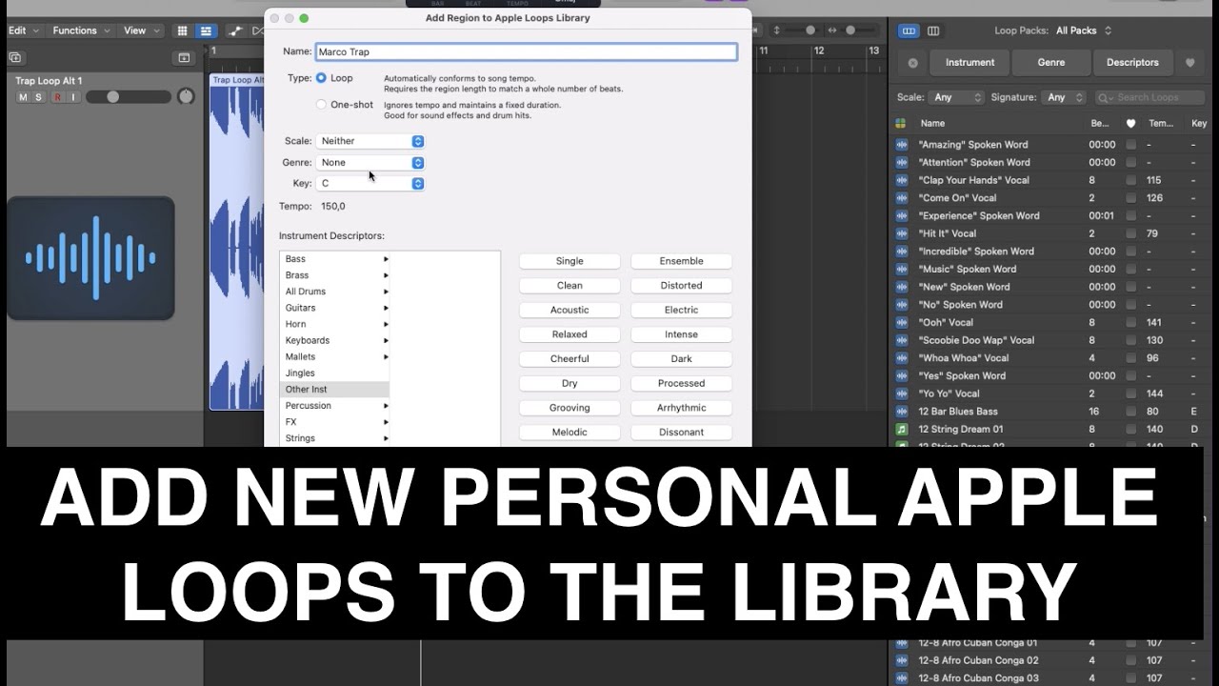This screenshot has width=1219, height=686.
Task: Record-enable Trap Loop Alt 1 track
Action: [x=56, y=97]
